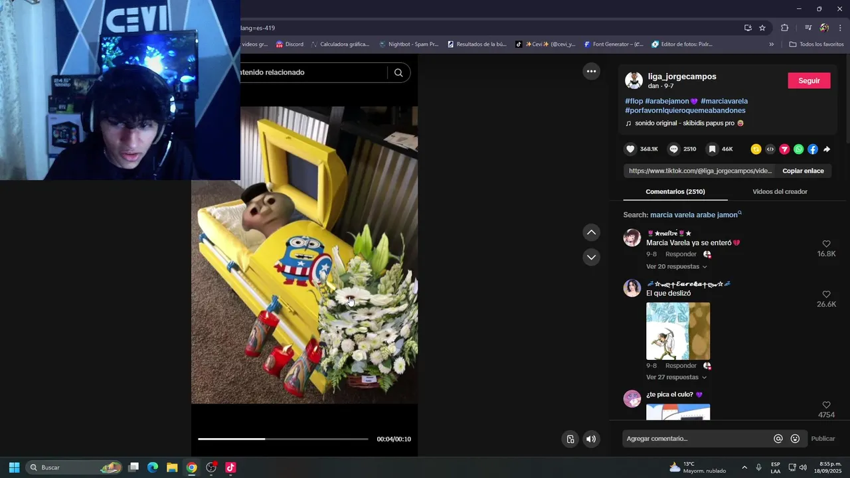Open File Explorer from the taskbar
This screenshot has width=850, height=478.
click(172, 467)
